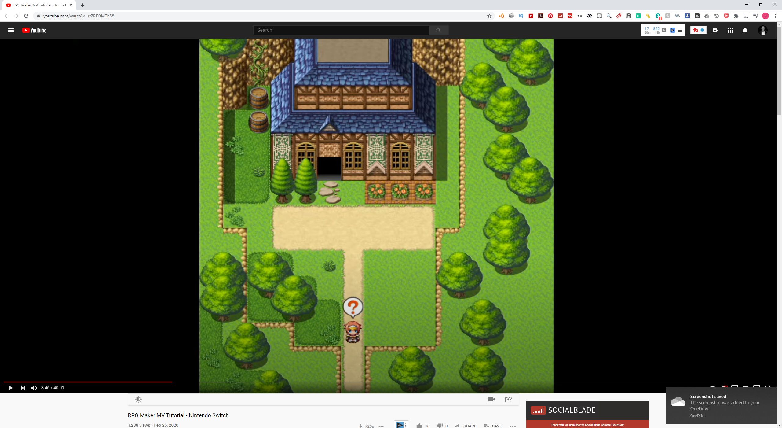Screen dimensions: 782x428
Task: Click the SAVE button
Action: (x=493, y=426)
